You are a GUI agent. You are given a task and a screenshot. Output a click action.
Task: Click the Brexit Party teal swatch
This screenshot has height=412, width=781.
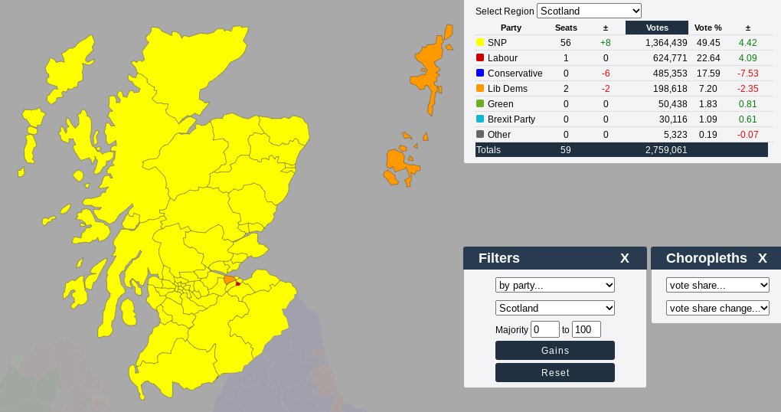pyautogui.click(x=480, y=119)
